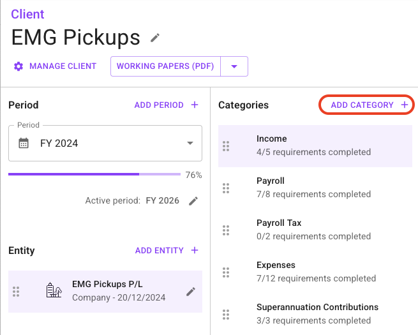Expand the FY 2024 period dropdown

pyautogui.click(x=190, y=143)
